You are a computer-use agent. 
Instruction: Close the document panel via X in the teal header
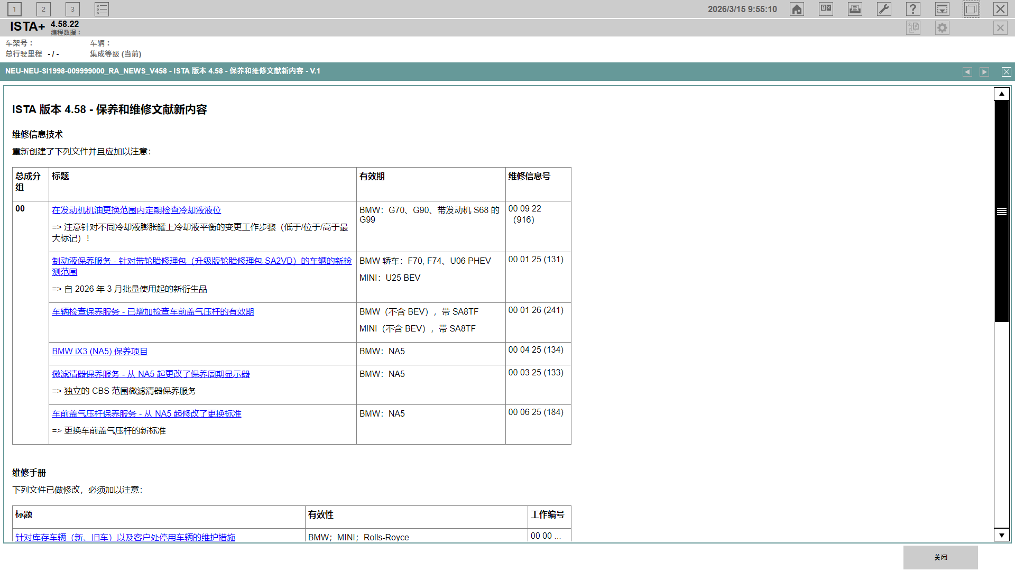click(x=1006, y=72)
